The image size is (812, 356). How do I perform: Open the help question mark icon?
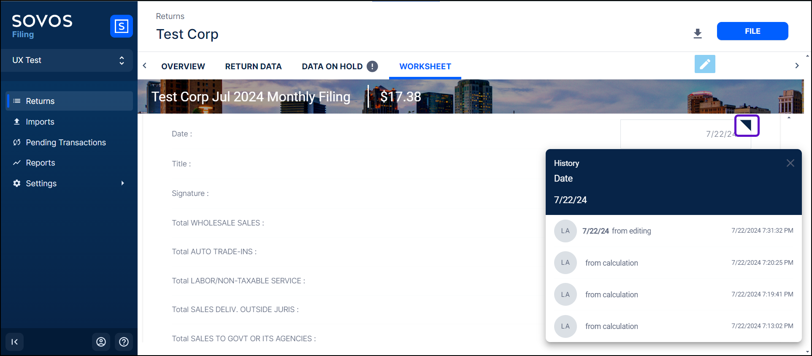pyautogui.click(x=124, y=342)
